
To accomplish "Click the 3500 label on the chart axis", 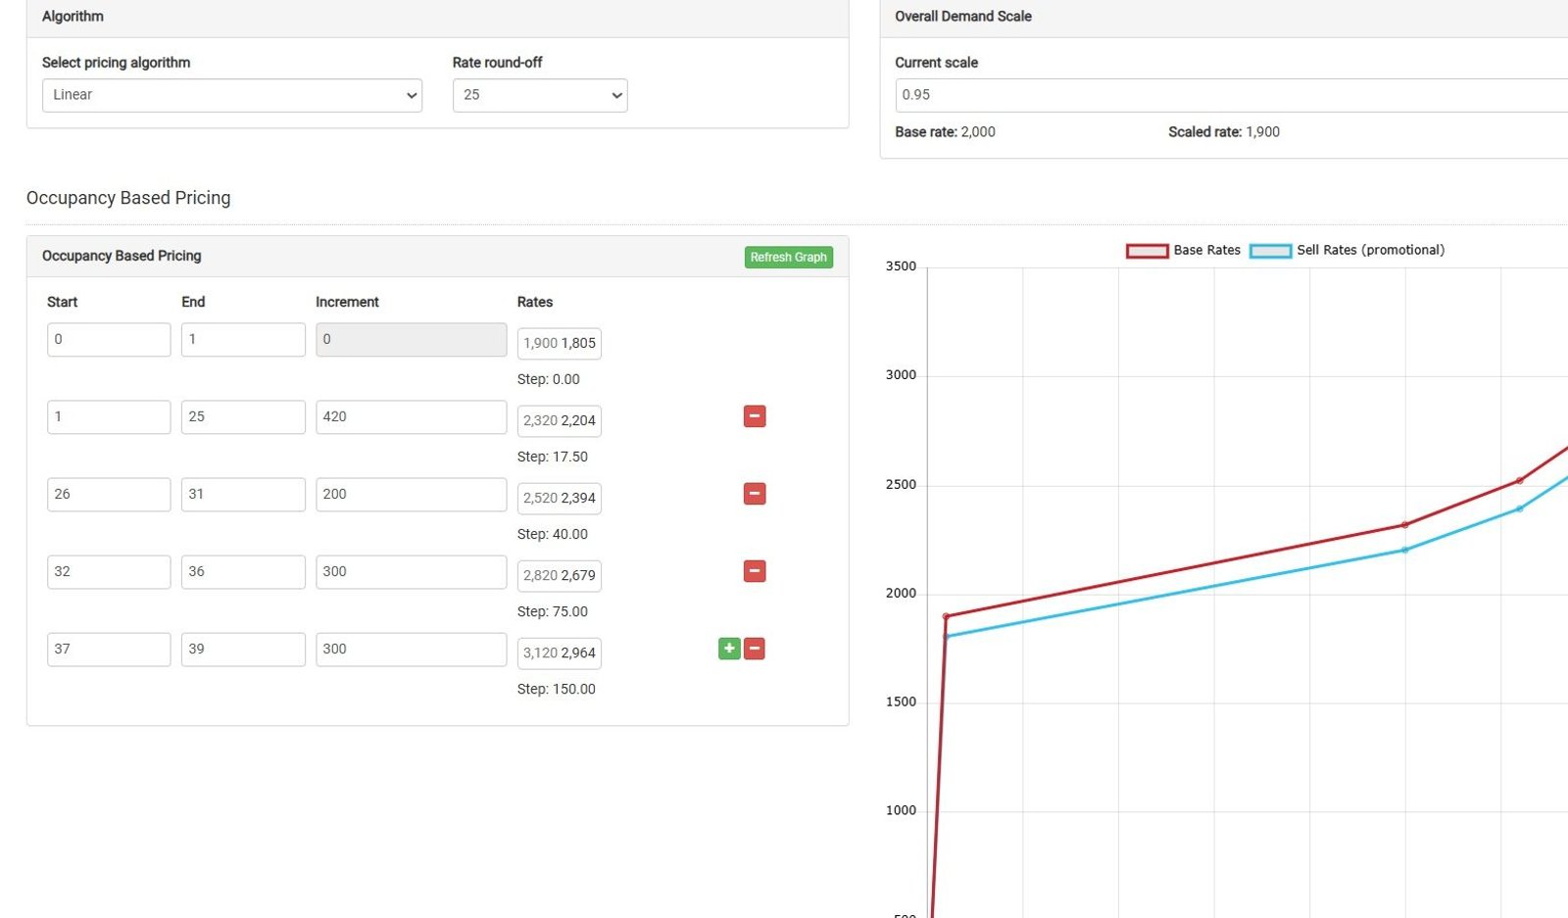I will pyautogui.click(x=901, y=266).
